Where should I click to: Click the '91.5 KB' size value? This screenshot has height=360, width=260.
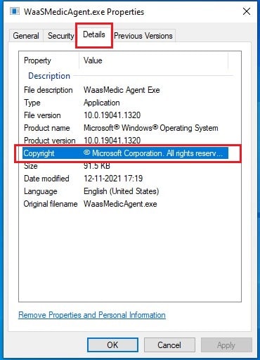[97, 166]
